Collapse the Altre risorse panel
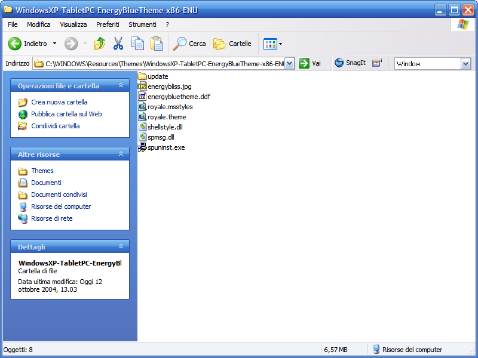The width and height of the screenshot is (478, 358). [121, 154]
